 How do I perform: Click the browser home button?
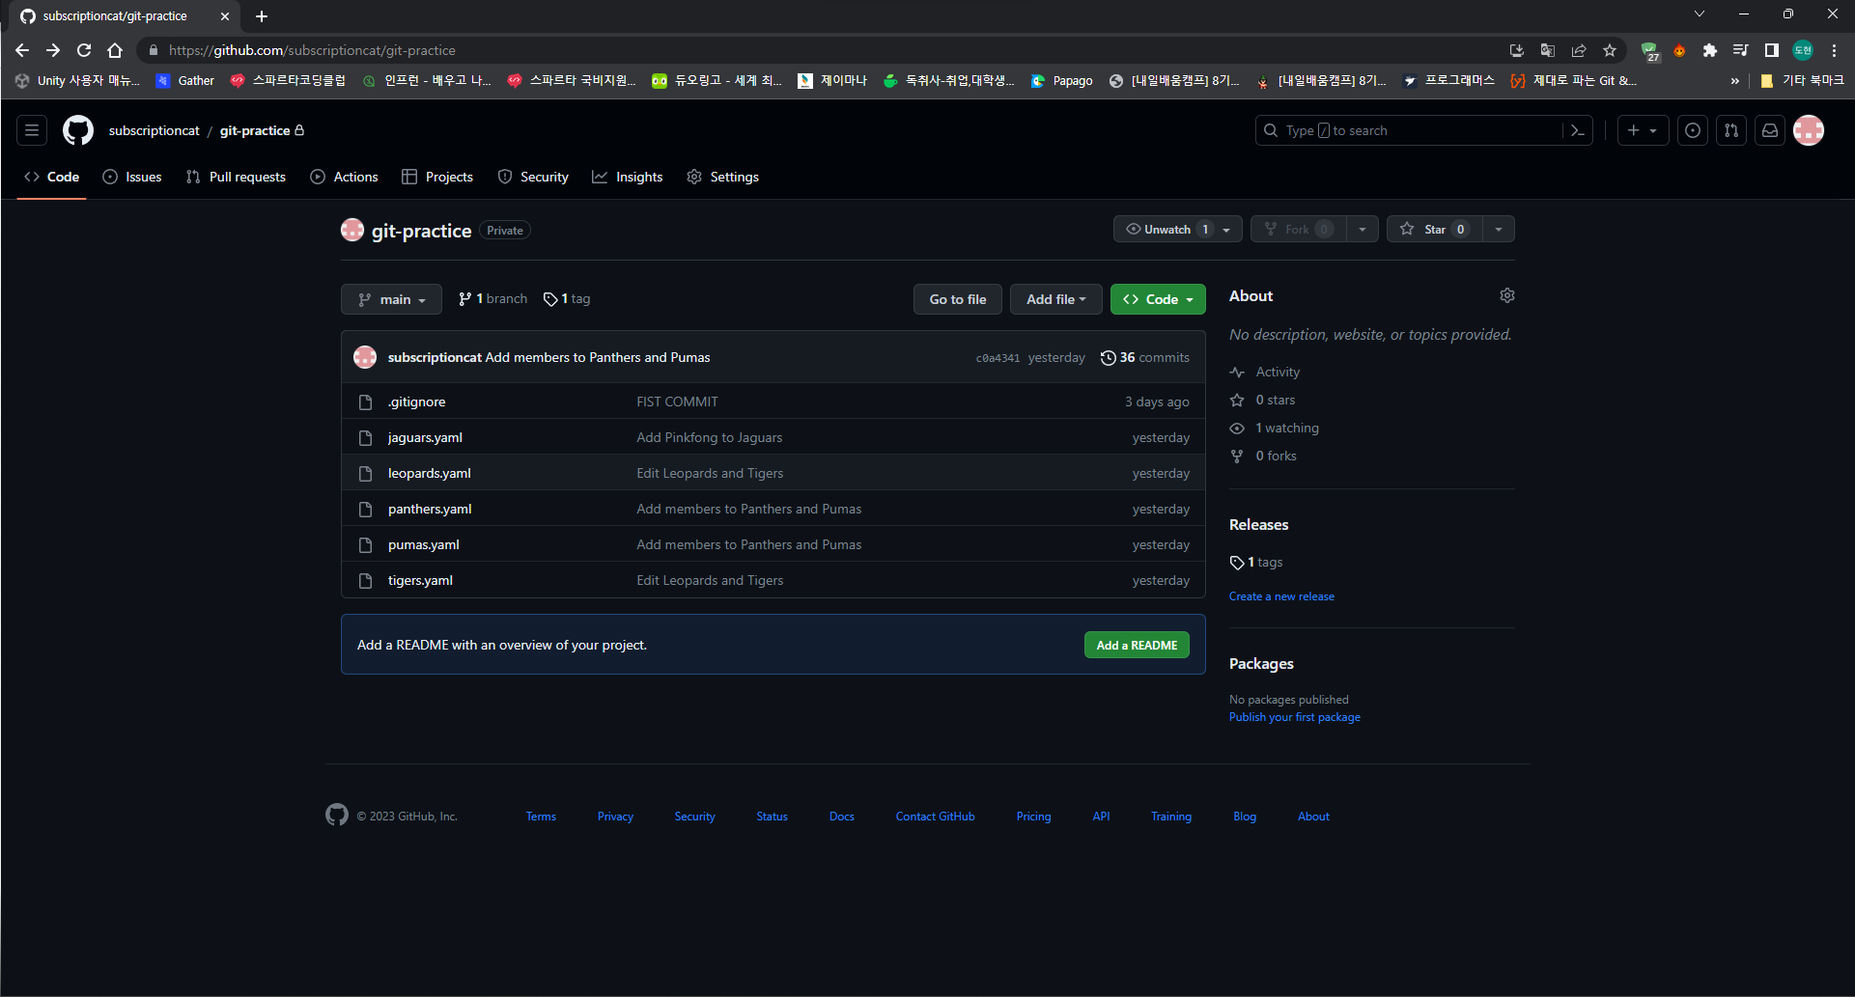tap(115, 50)
